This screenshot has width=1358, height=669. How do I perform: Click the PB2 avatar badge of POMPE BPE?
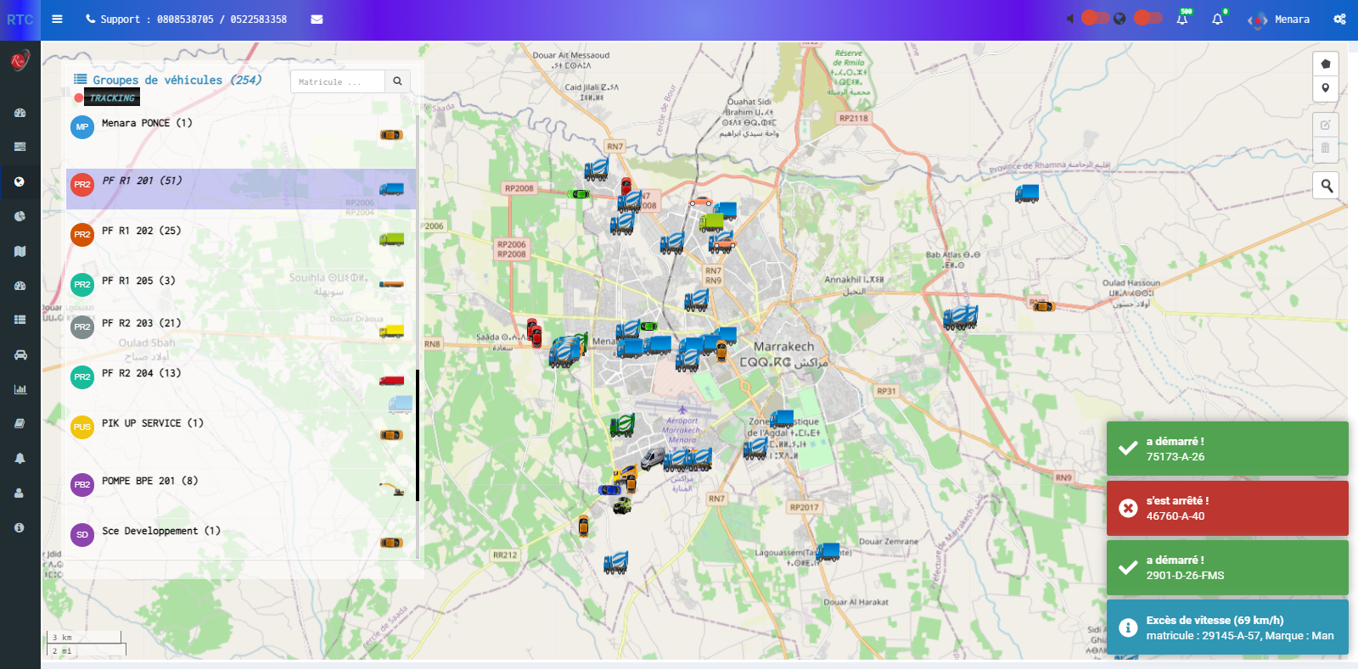tap(82, 485)
